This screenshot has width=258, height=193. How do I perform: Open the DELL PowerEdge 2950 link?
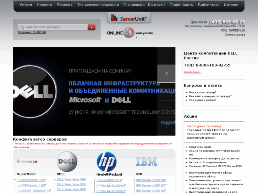coord(71,189)
